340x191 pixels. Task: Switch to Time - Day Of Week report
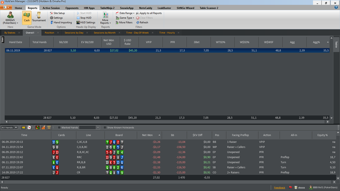click(137, 32)
